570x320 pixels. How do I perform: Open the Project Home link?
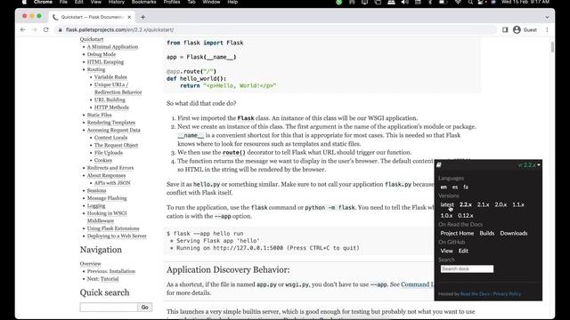[x=457, y=233]
